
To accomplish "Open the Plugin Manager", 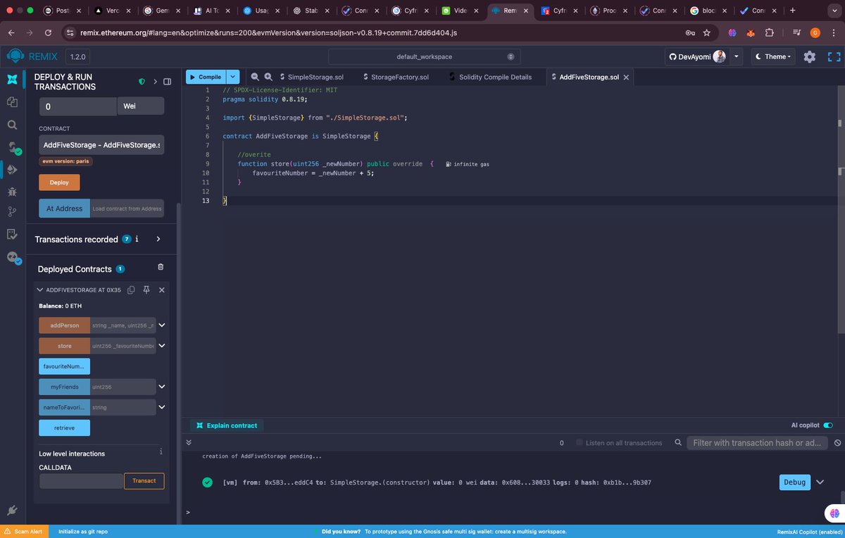I will coord(12,510).
